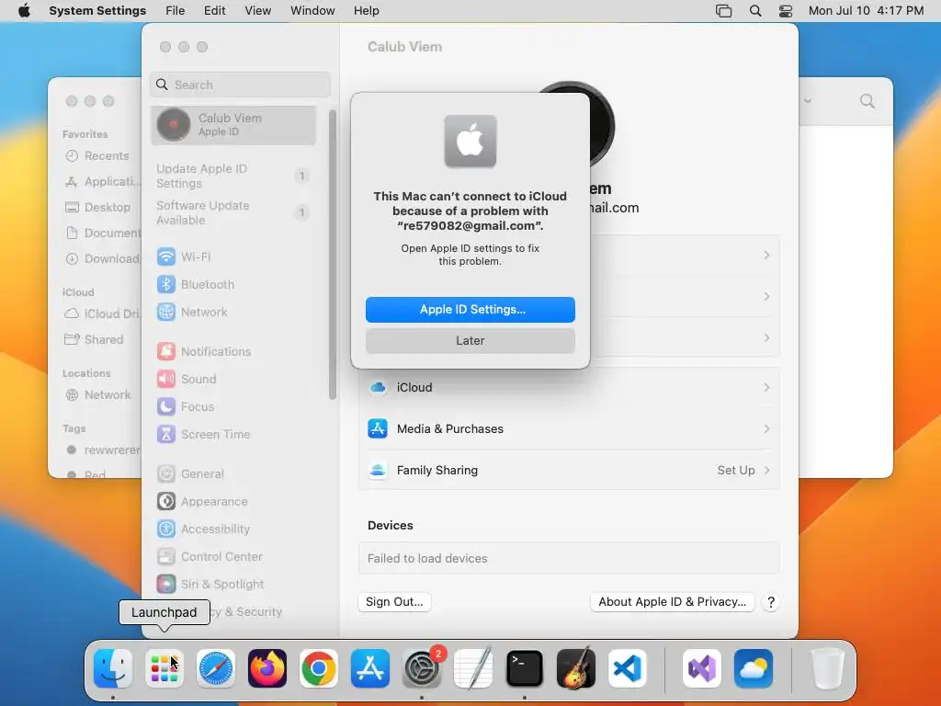Click the Search field in System Settings
Screen dimensions: 941x706
(240, 85)
